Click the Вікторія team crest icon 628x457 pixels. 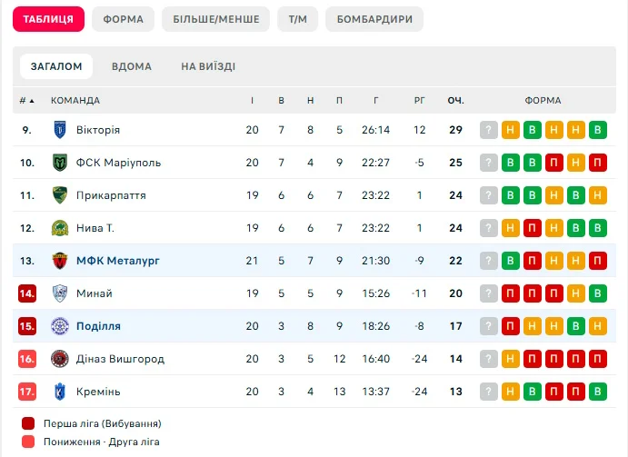tap(60, 130)
